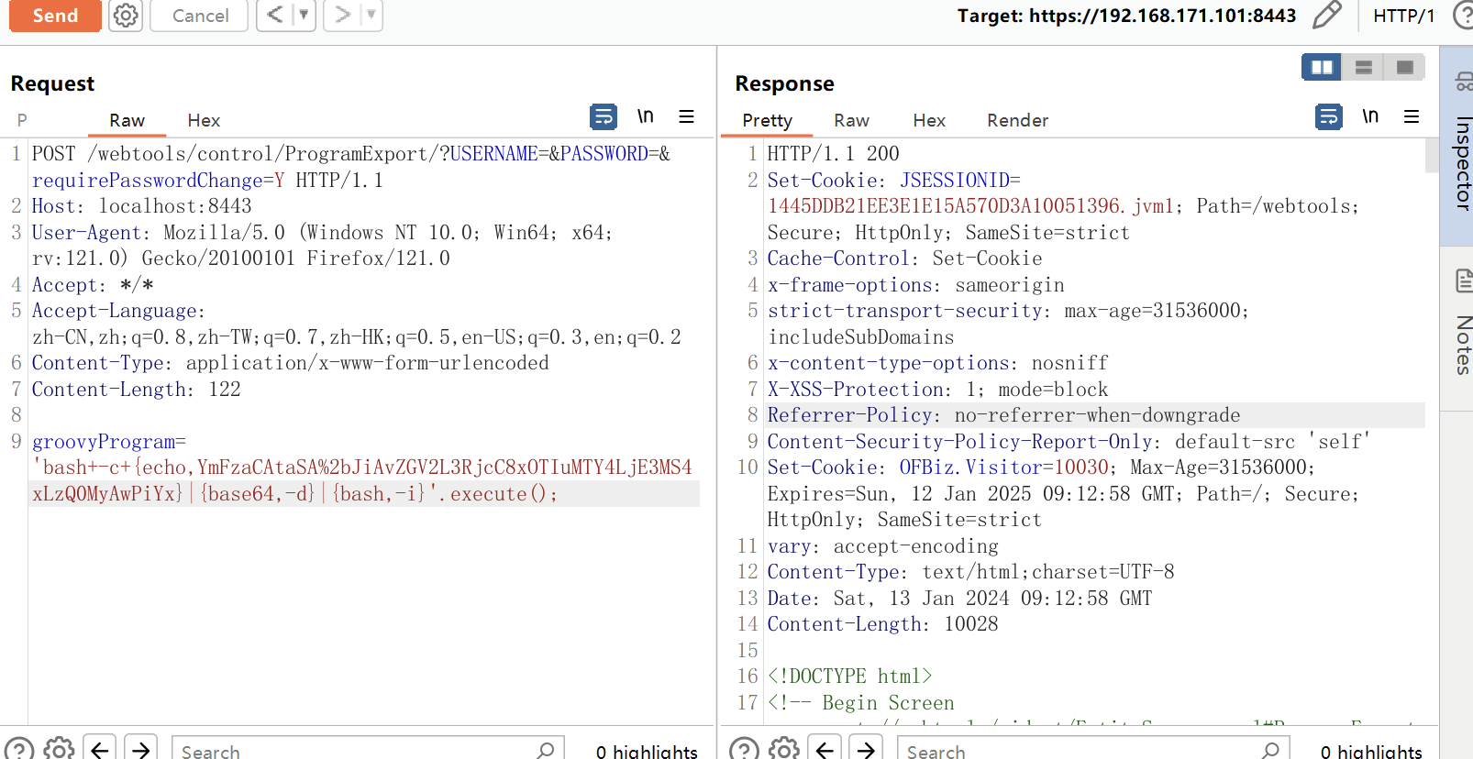The width and height of the screenshot is (1473, 759).
Task: Toggle non-printable characters in the Response panel
Action: 1370,116
